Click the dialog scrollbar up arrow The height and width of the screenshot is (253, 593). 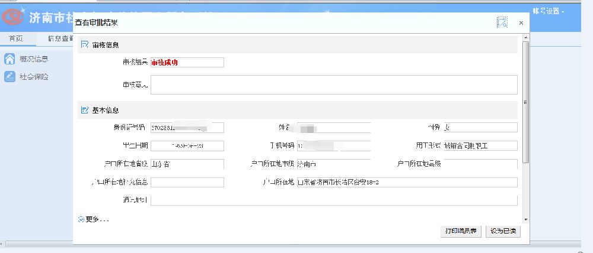(525, 38)
